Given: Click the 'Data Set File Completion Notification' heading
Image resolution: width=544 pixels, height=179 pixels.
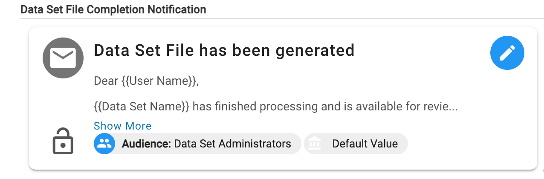Looking at the screenshot, I should 113,9.
